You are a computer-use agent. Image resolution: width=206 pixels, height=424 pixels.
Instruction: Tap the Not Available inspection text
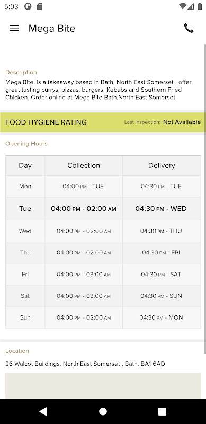coord(182,122)
